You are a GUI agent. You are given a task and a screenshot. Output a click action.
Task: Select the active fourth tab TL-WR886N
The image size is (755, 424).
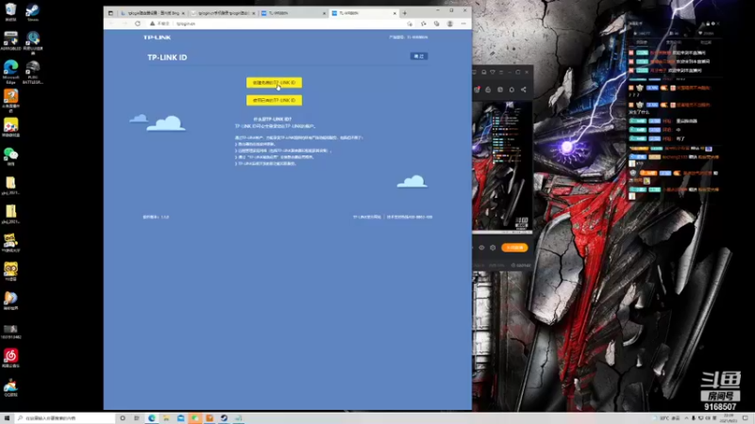coord(363,13)
